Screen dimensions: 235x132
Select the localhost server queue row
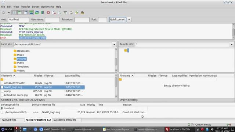coord(74,109)
